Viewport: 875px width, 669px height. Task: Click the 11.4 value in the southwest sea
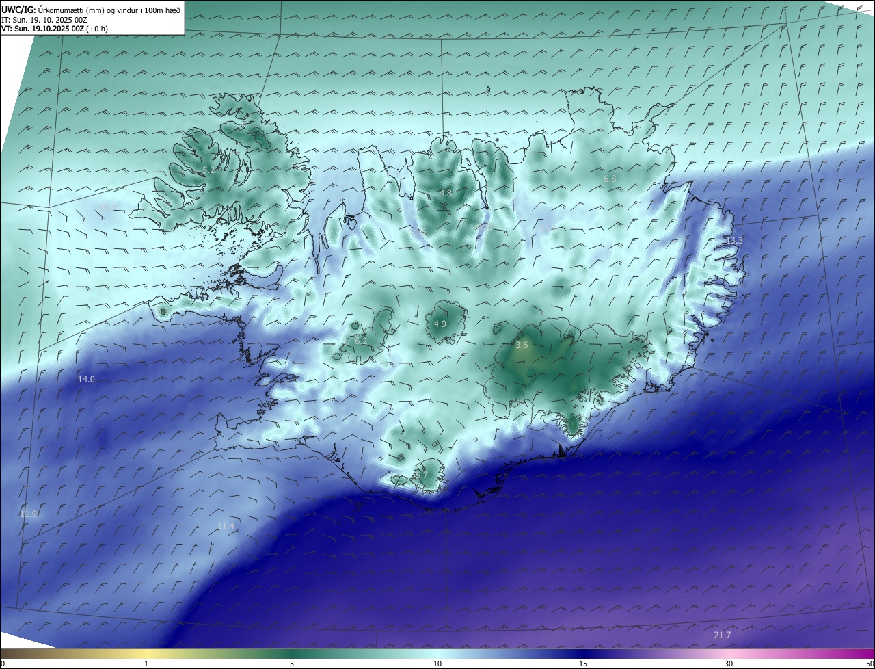[226, 525]
